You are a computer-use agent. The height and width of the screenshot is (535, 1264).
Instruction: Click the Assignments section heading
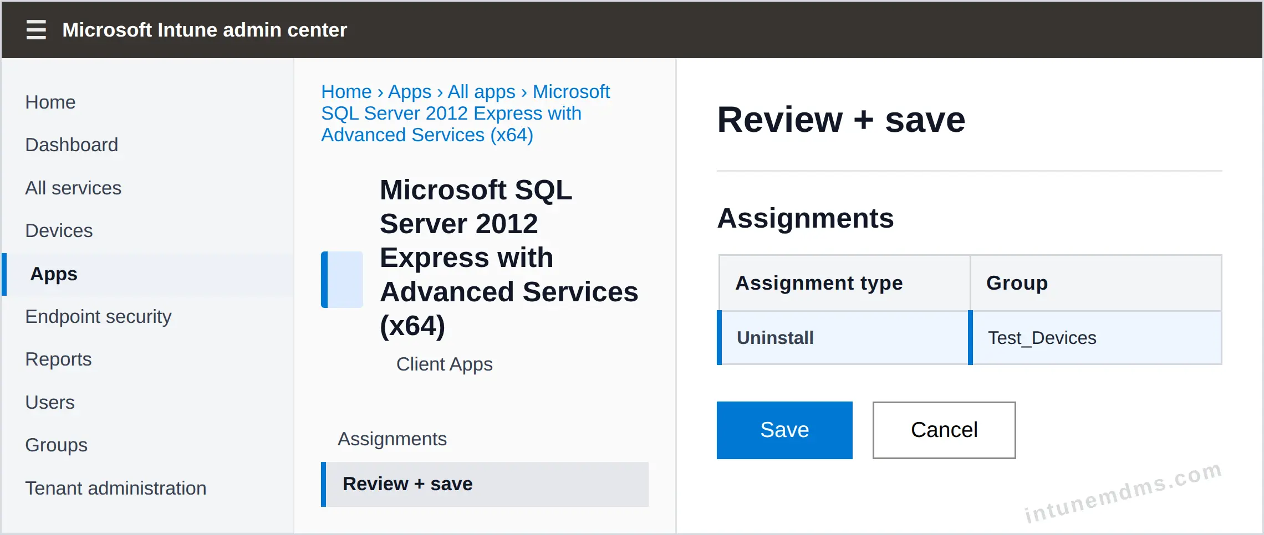click(806, 218)
